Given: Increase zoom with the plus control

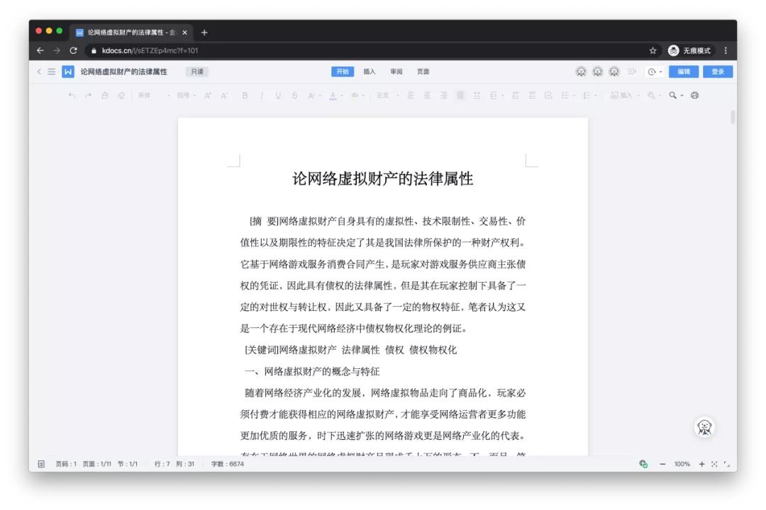Looking at the screenshot, I should tap(701, 464).
